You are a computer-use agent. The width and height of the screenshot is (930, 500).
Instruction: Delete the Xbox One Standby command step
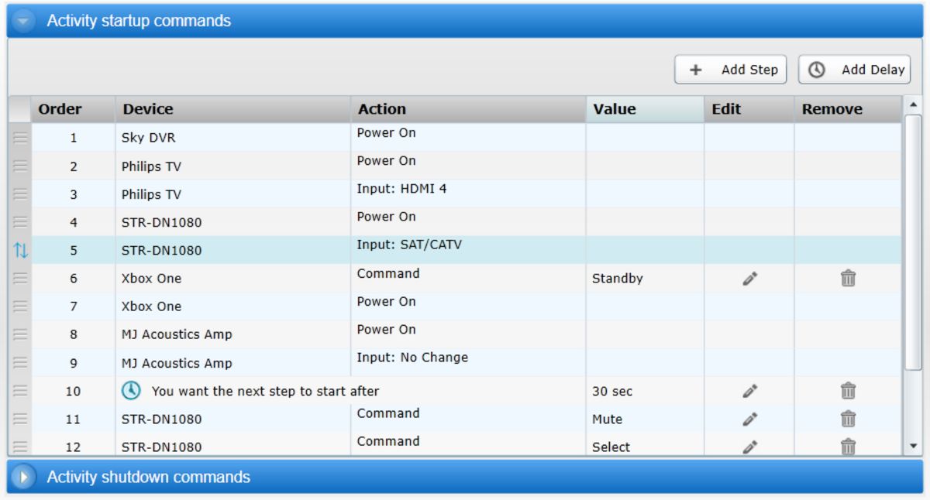click(848, 279)
